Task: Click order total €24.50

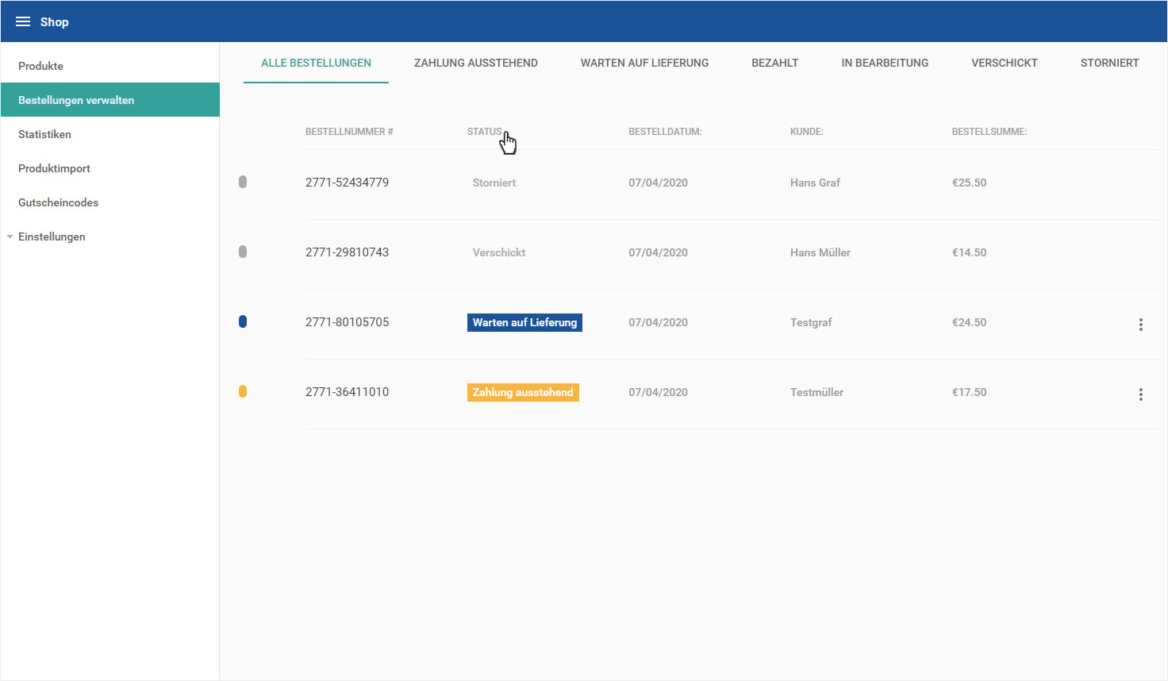Action: [969, 322]
